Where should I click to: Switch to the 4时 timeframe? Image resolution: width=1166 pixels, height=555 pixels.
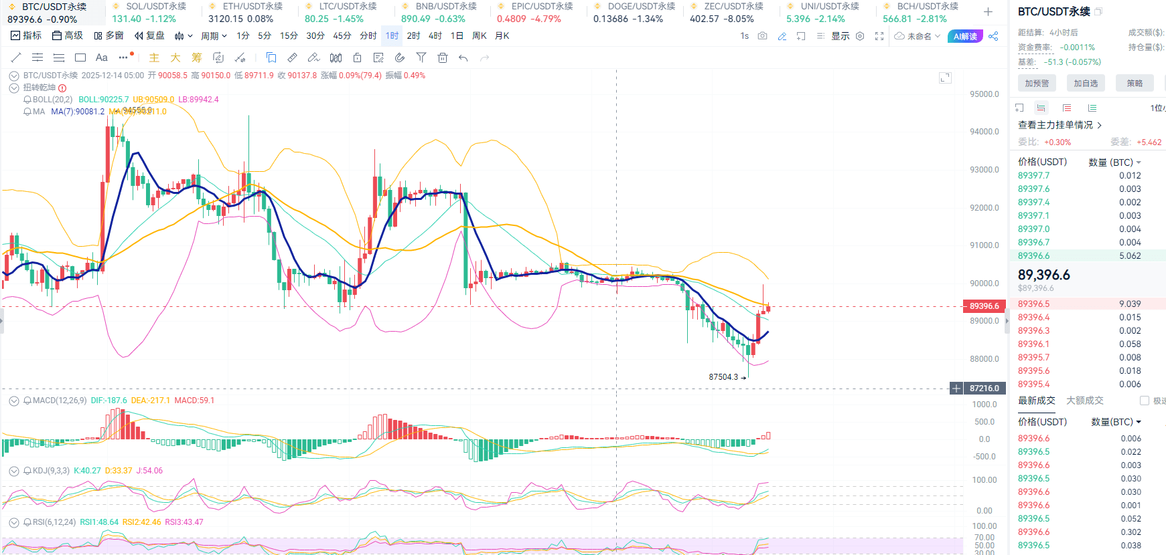click(x=435, y=36)
